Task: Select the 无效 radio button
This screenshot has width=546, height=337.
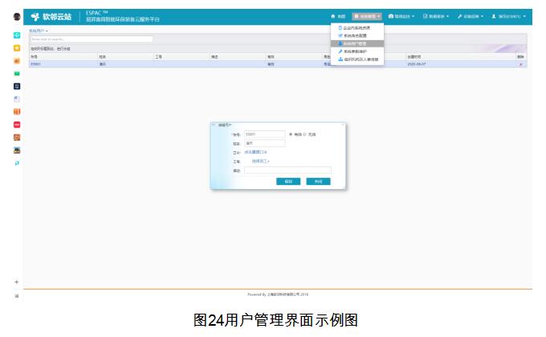Action: 305,134
